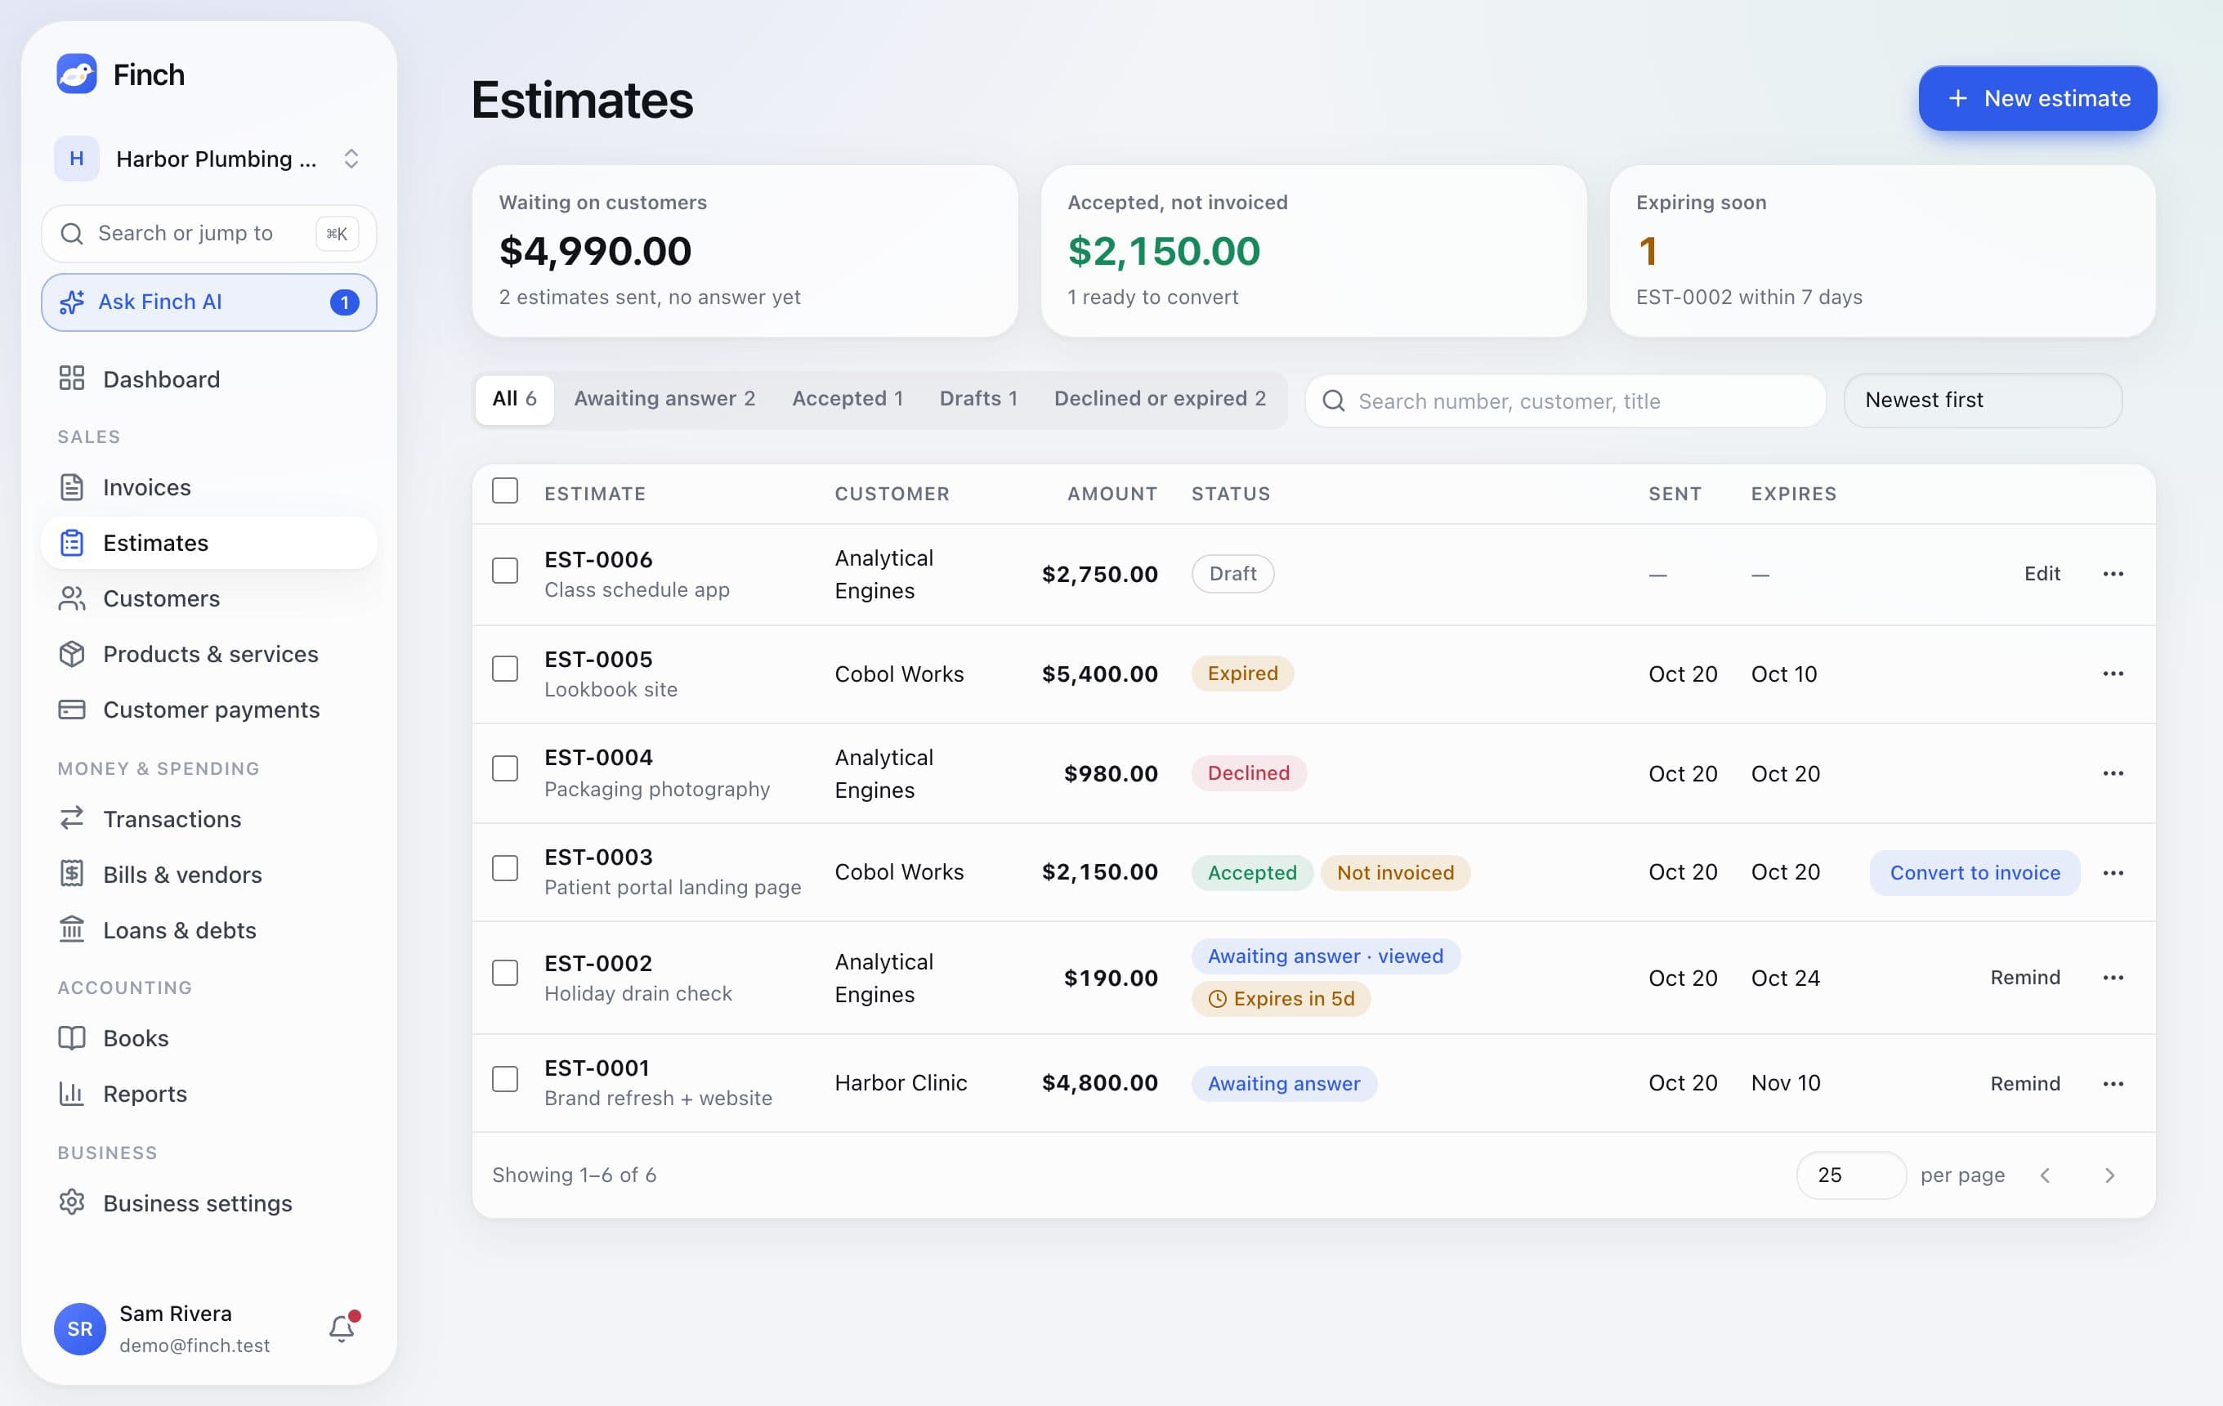The height and width of the screenshot is (1406, 2223).
Task: Click the Books open-book icon
Action: pyautogui.click(x=72, y=1037)
